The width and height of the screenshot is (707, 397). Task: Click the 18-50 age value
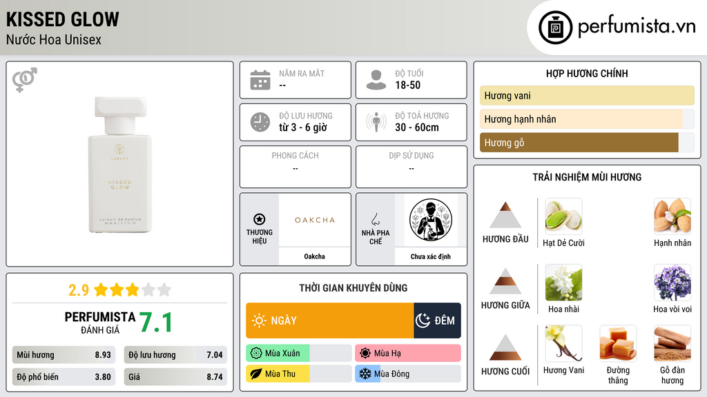click(407, 85)
